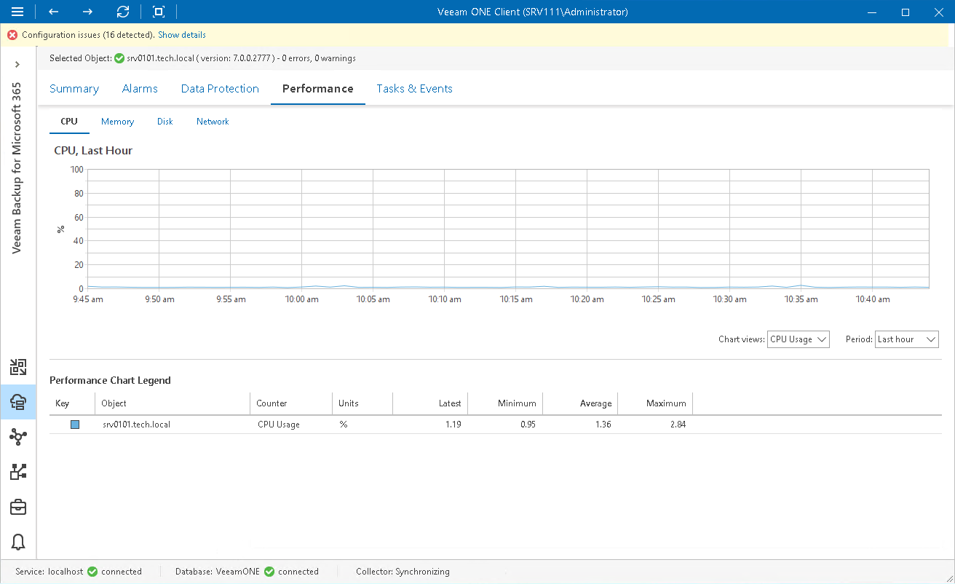Open the alarm bell sidebar icon
The image size is (955, 584).
coord(18,542)
